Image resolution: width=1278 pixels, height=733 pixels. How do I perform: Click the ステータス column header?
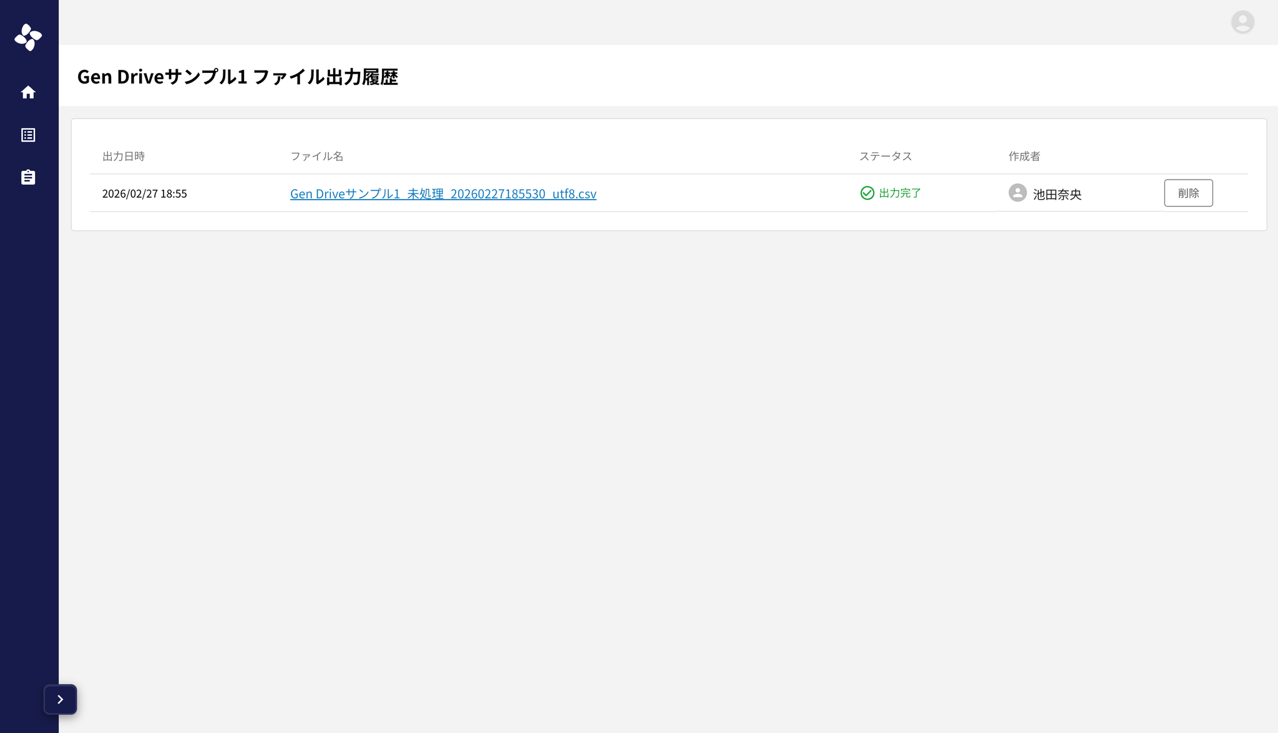coord(885,157)
